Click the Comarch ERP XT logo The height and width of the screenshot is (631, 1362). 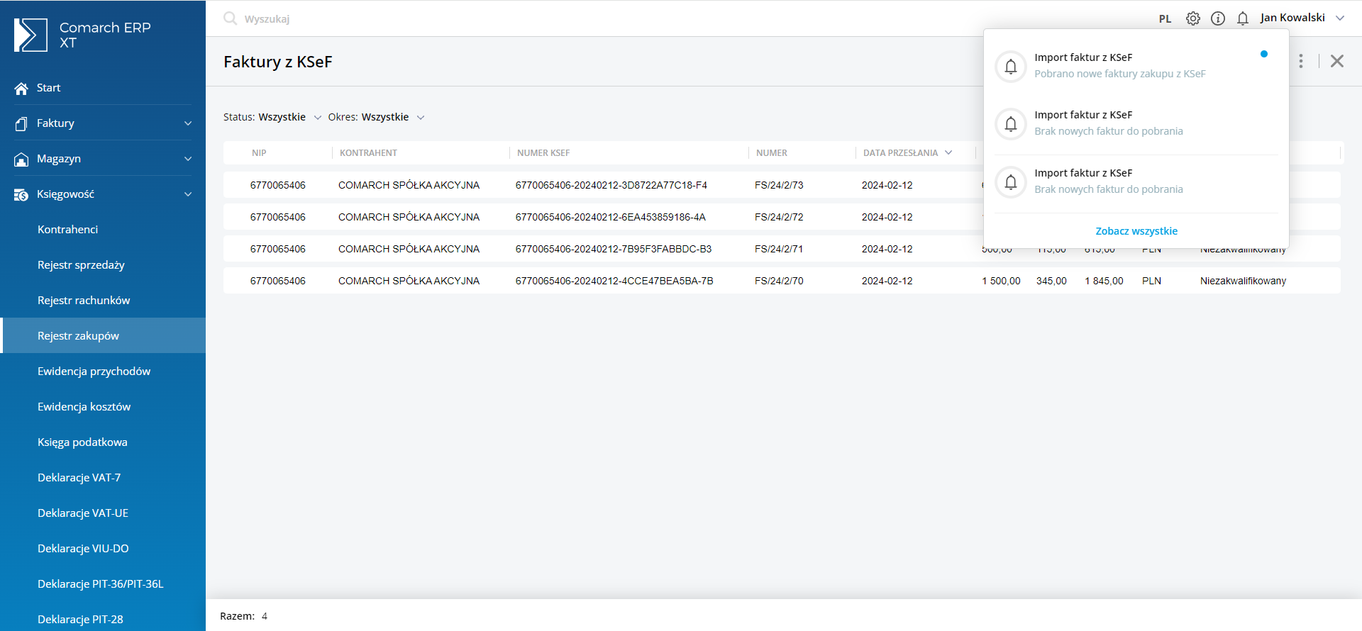coord(31,35)
